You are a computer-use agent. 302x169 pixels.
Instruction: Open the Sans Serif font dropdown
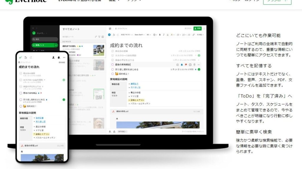click(x=139, y=35)
